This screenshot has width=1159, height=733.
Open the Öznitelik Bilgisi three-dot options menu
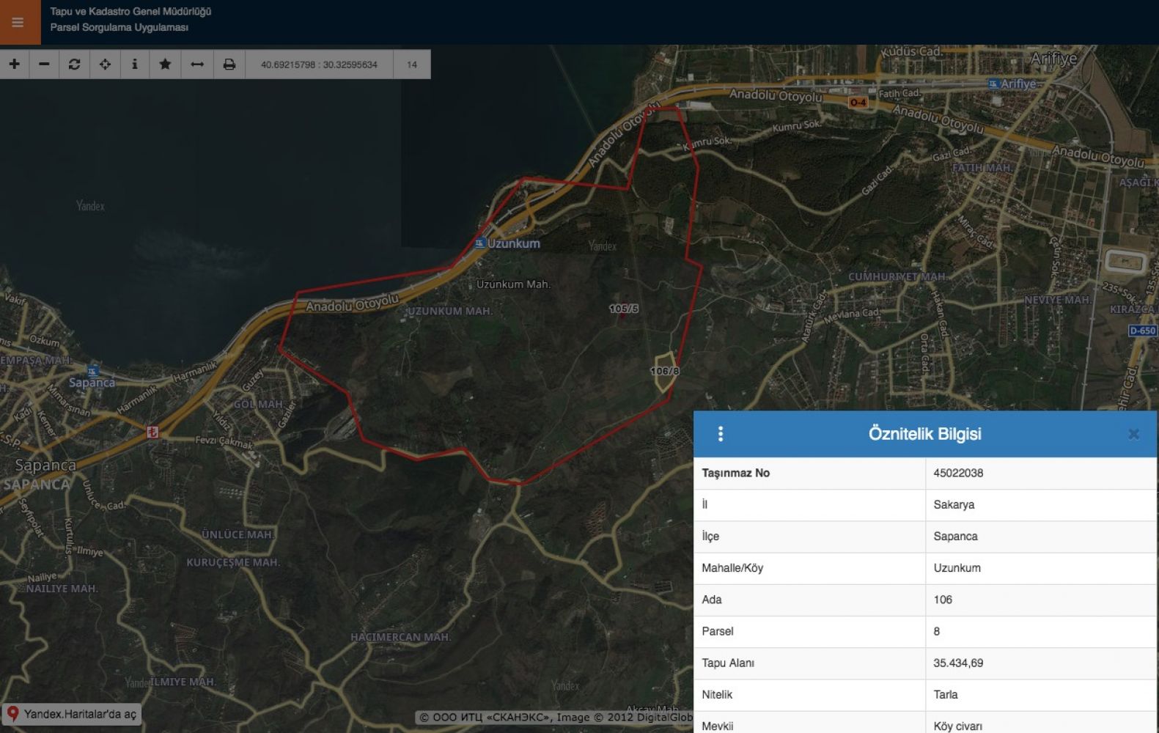pos(721,434)
